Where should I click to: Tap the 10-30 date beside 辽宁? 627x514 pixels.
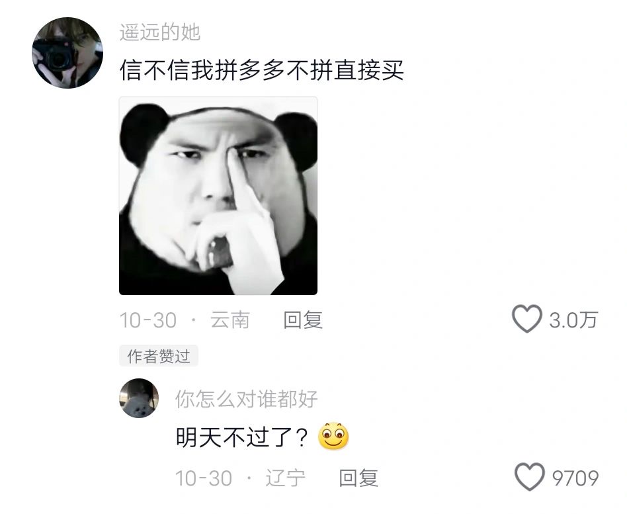point(204,478)
